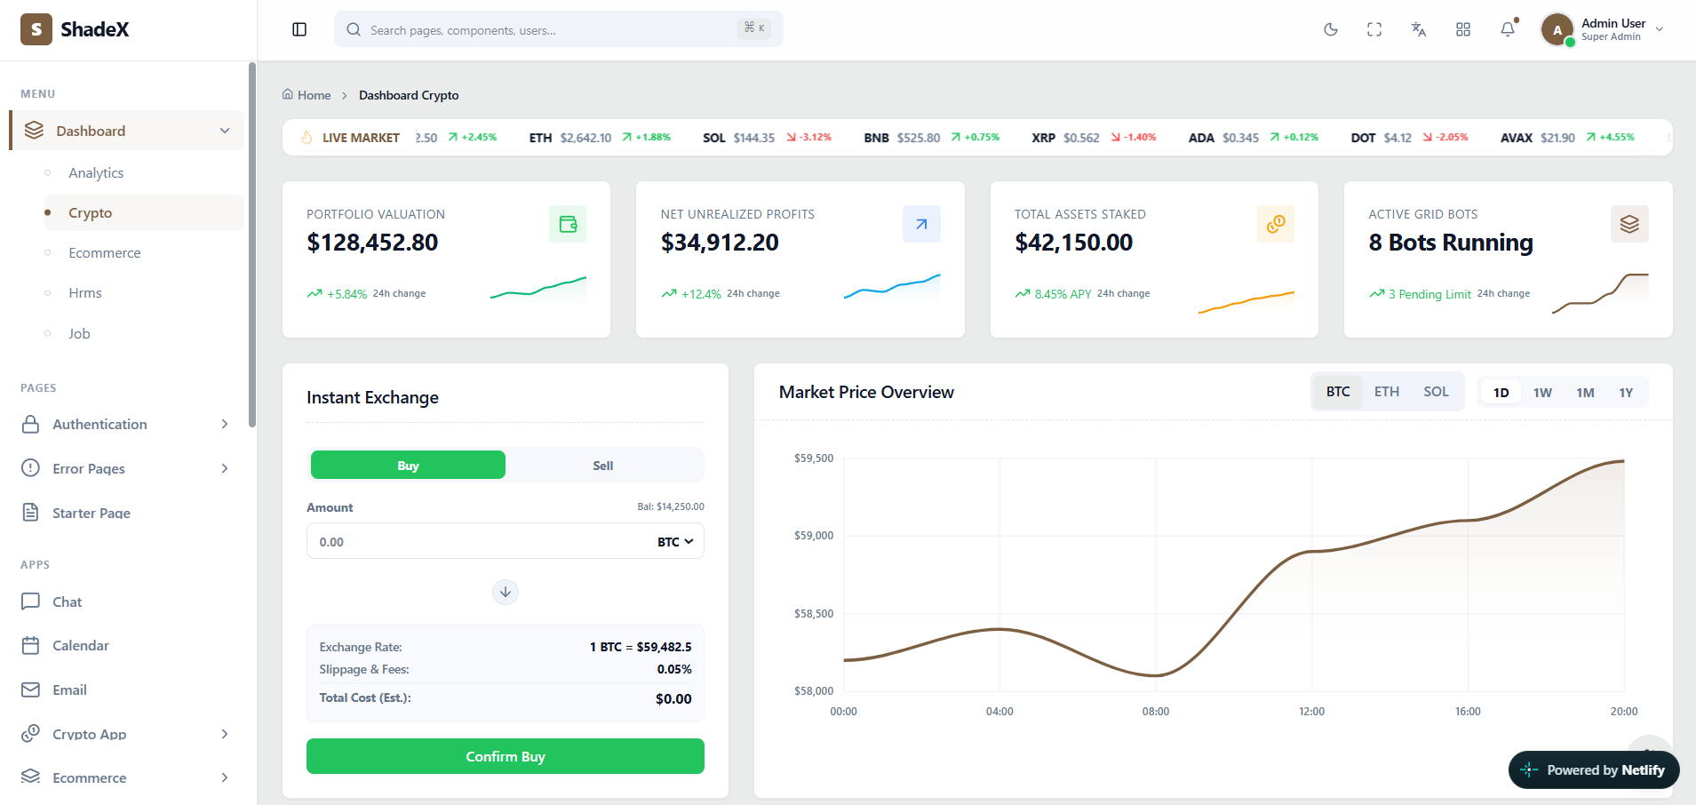Click the 8 Bots Running text
1696x805 pixels.
1451,243
